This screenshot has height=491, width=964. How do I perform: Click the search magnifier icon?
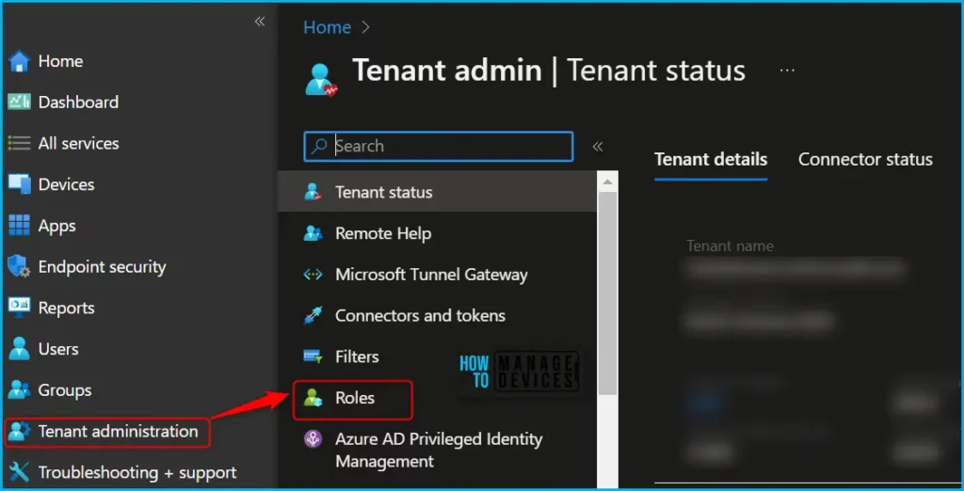pyautogui.click(x=319, y=146)
